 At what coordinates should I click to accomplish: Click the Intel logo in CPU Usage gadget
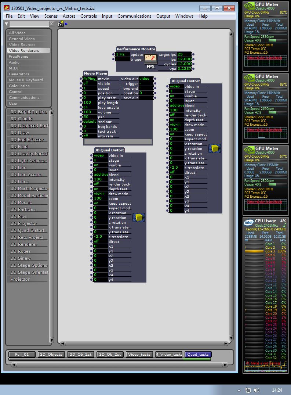[248, 222]
